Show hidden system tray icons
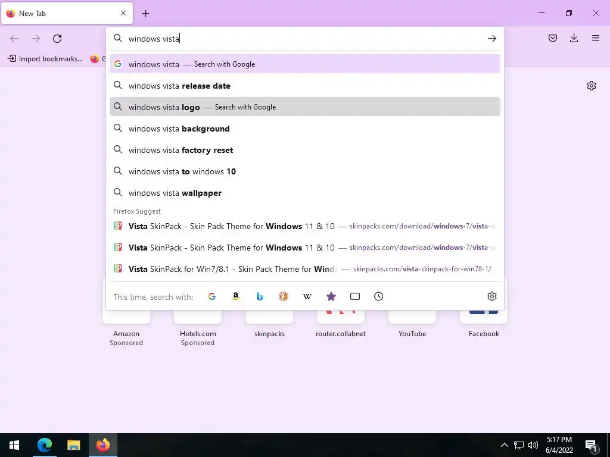This screenshot has height=457, width=610. coord(504,445)
